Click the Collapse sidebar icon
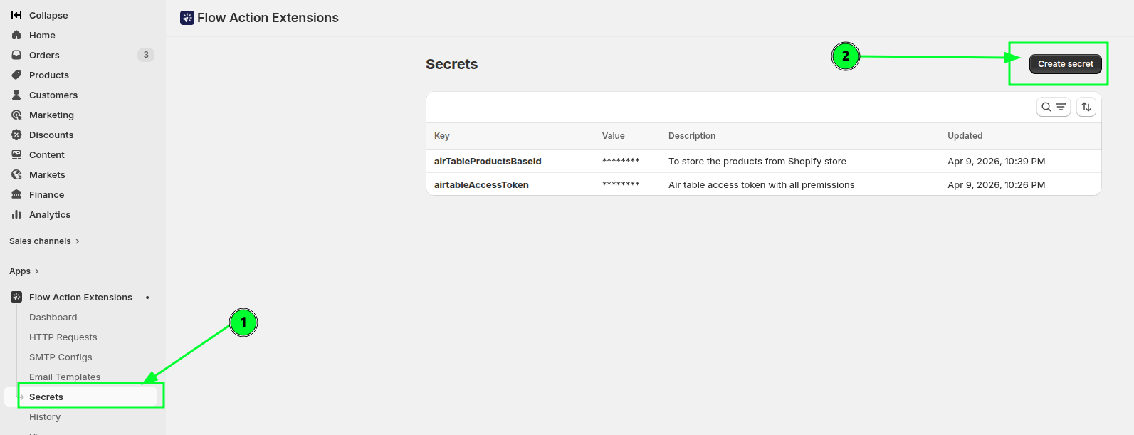The height and width of the screenshot is (435, 1134). [16, 15]
